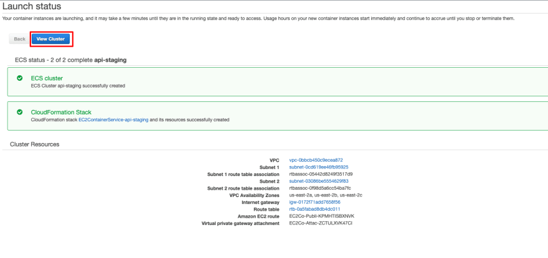Select the ECS cluster heading
548x258 pixels.
tap(47, 78)
